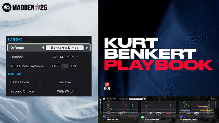Click the NFL shield in Madden logo
This screenshot has width=219, height=123.
pyautogui.click(x=37, y=7)
